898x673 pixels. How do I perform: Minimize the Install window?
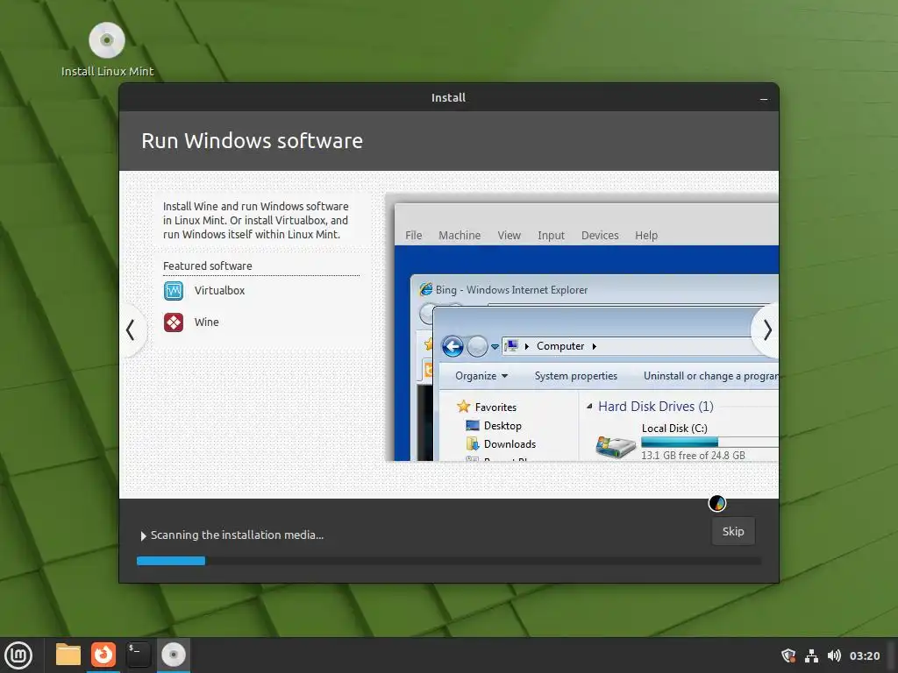764,98
